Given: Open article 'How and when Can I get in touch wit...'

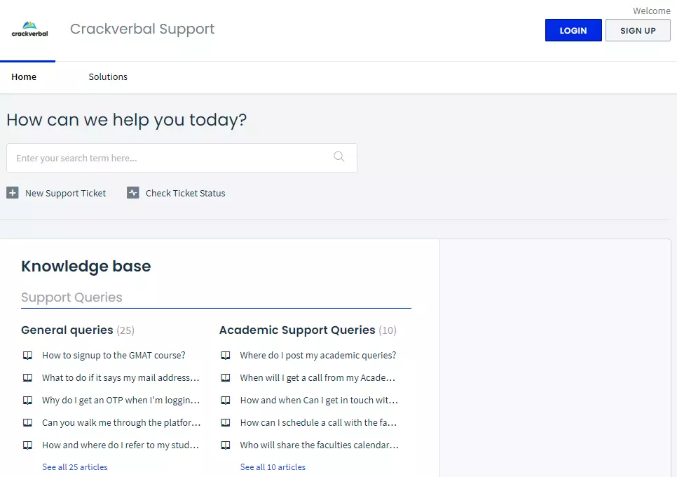Looking at the screenshot, I should click(x=319, y=400).
